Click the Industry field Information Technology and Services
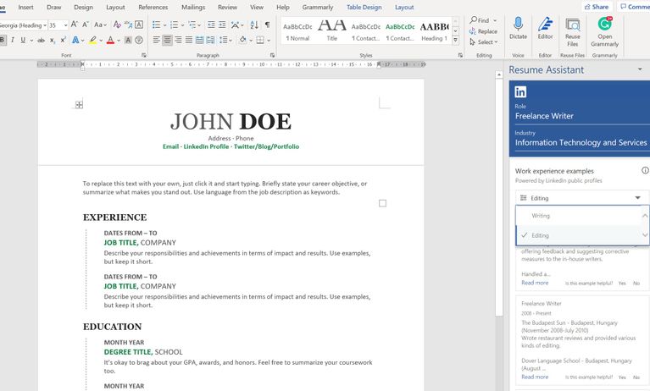650x391 pixels. pyautogui.click(x=581, y=142)
